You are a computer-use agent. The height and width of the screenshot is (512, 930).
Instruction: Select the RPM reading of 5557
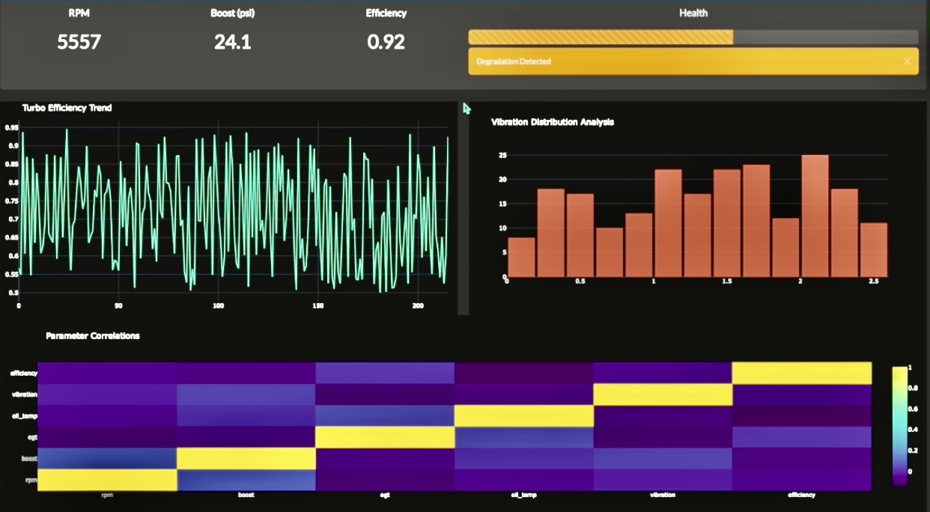tap(78, 42)
